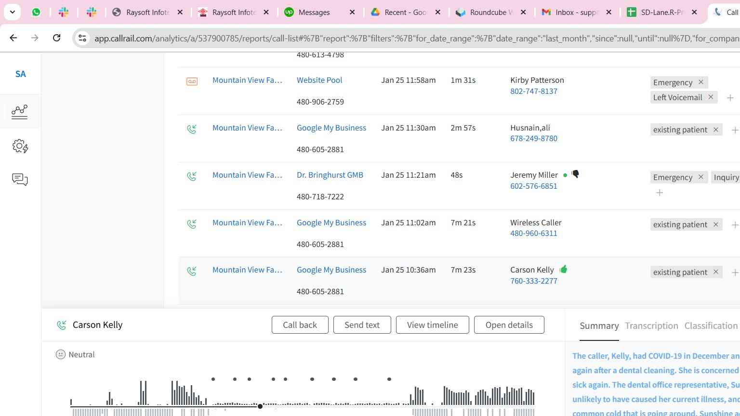This screenshot has height=416, width=740.
Task: Switch to the SD-Lane.R spreadsheet tab
Action: 662,12
